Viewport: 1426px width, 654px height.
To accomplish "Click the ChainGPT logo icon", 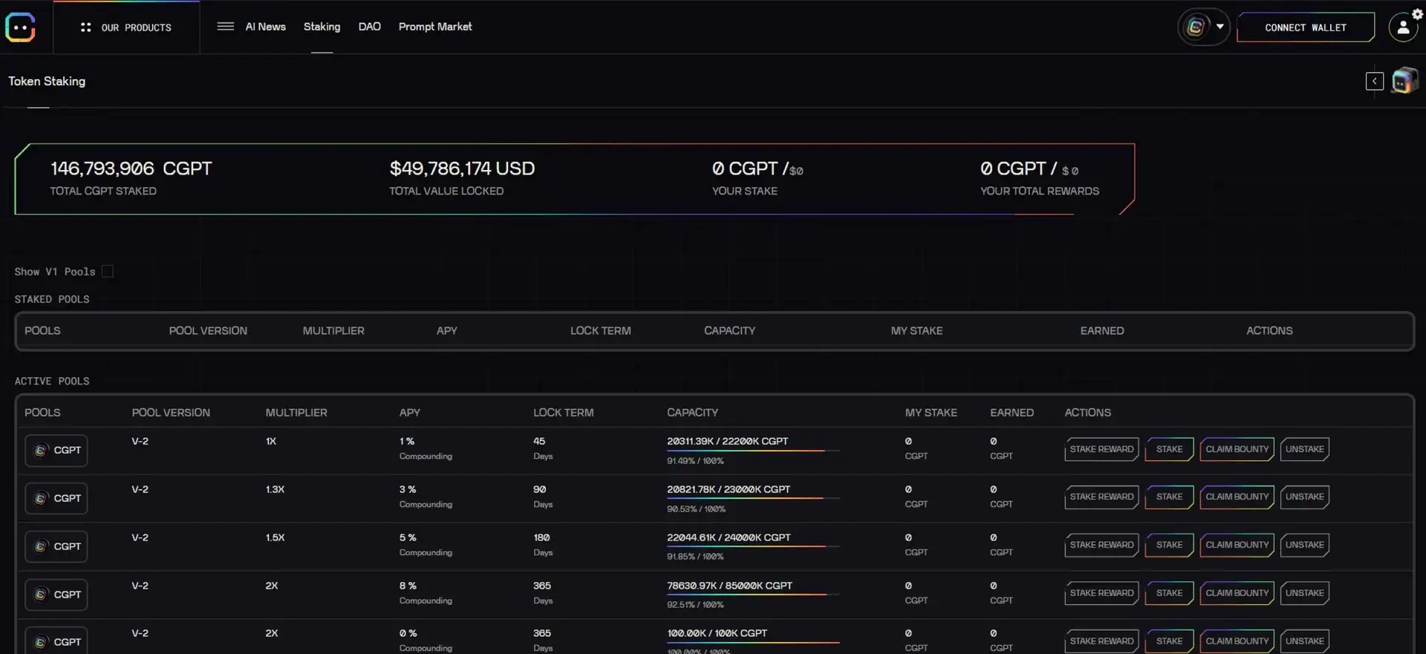I will [x=20, y=27].
